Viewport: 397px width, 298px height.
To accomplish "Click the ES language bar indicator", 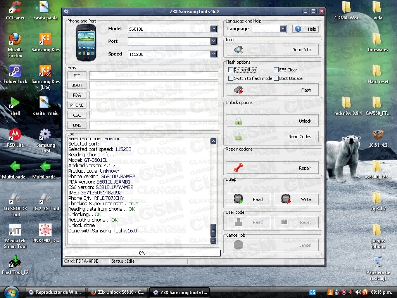I will [313, 292].
